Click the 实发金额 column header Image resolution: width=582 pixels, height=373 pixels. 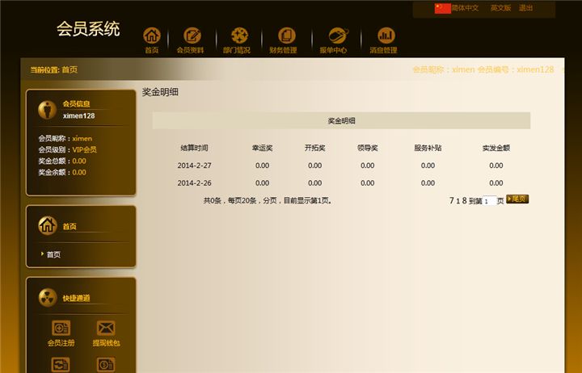(x=496, y=148)
